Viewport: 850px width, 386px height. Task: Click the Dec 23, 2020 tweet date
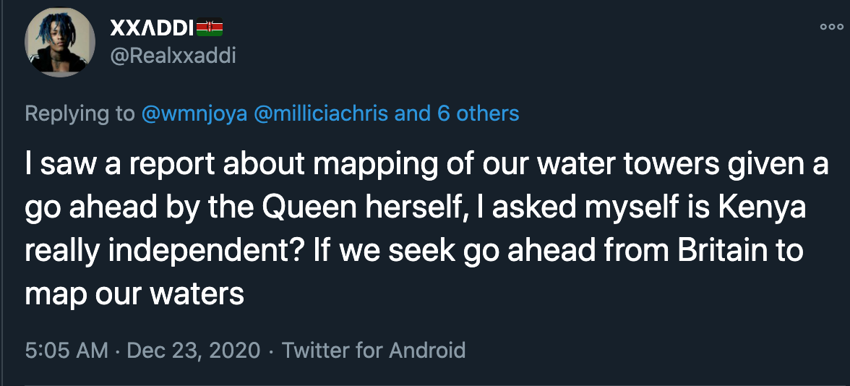pyautogui.click(x=193, y=351)
